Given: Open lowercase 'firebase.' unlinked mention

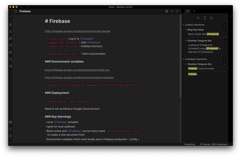Looking at the screenshot, I should pos(192,74).
